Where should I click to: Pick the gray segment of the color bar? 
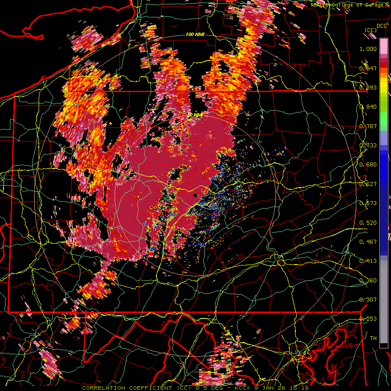point(384,302)
